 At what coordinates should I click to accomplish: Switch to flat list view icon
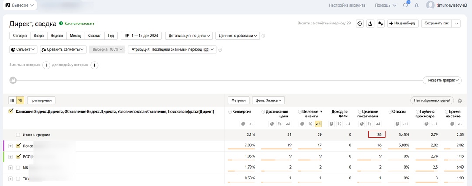pos(13,100)
